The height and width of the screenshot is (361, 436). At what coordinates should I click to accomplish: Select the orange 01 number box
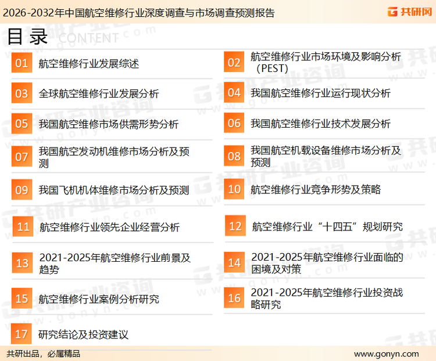pos(22,63)
